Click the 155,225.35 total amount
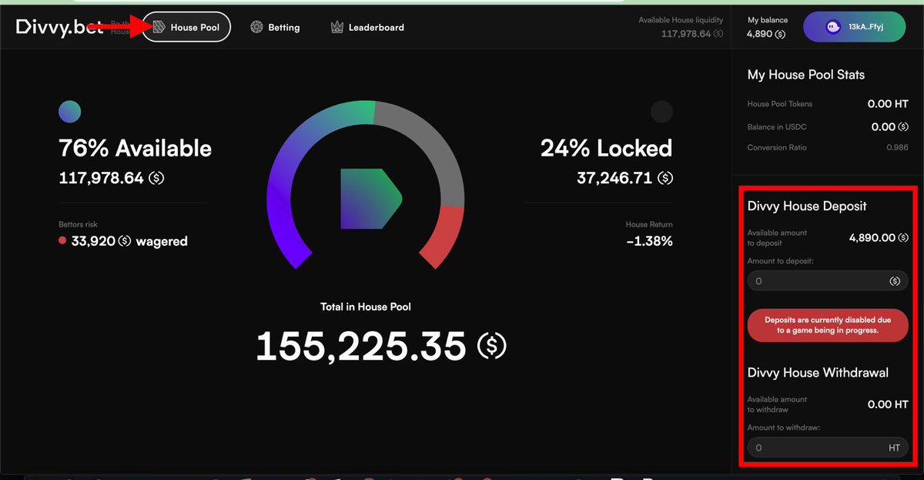This screenshot has height=480, width=924. click(x=361, y=346)
